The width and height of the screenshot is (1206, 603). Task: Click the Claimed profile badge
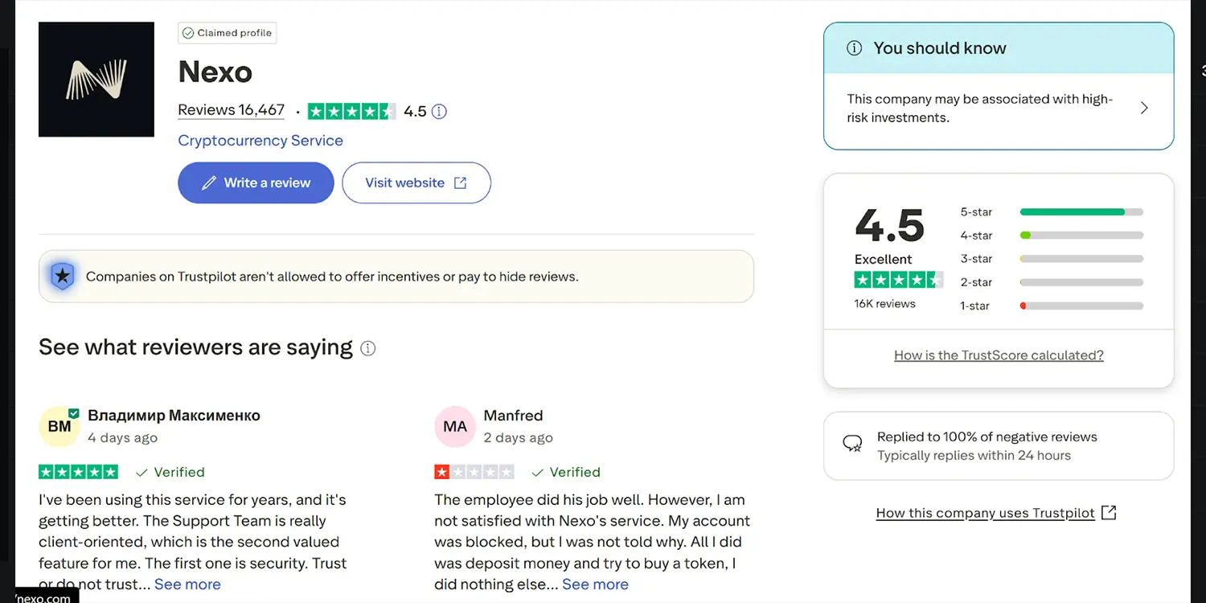pyautogui.click(x=227, y=33)
